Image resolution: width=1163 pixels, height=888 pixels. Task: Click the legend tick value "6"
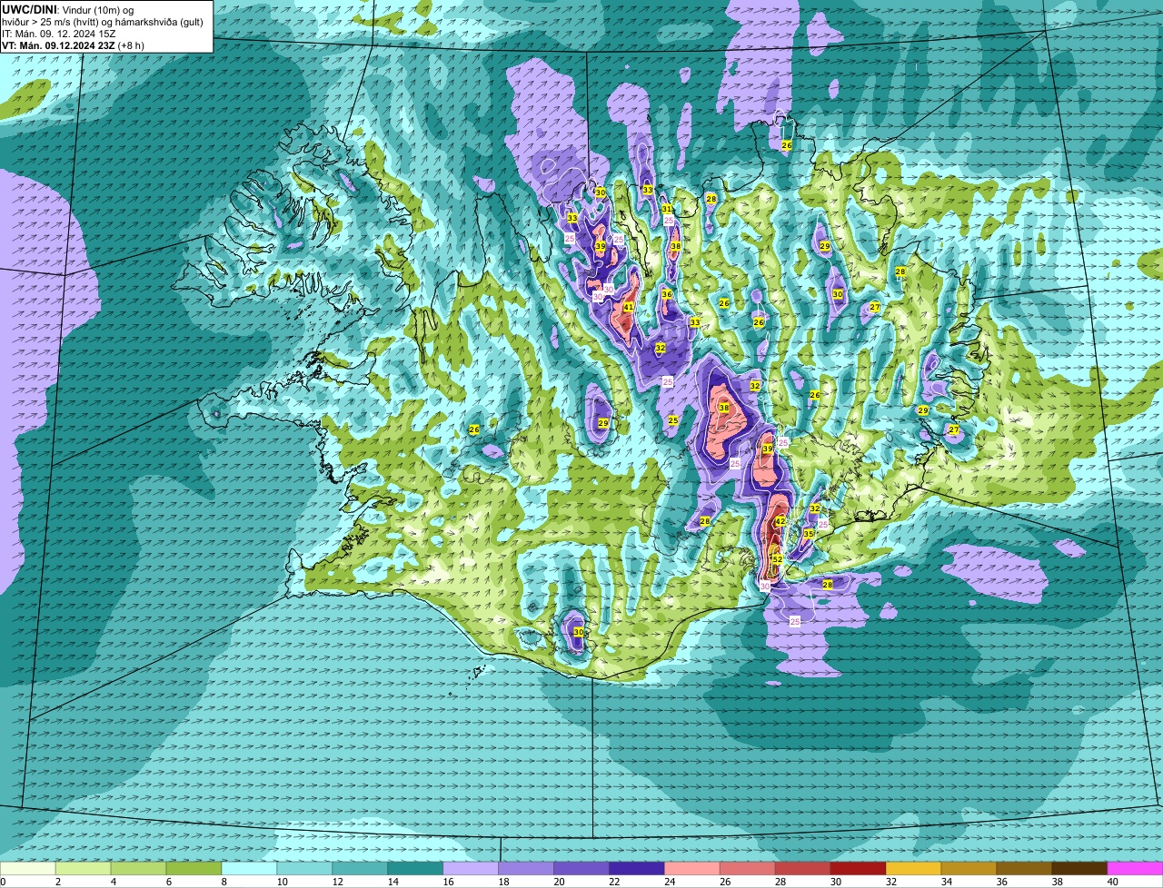tap(169, 882)
